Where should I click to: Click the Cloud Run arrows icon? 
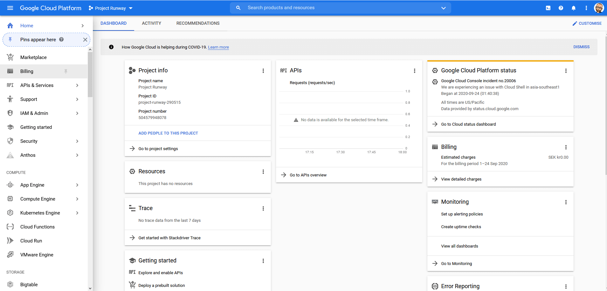(10, 241)
